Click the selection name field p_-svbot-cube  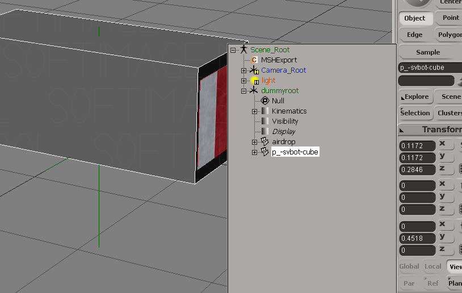tap(430, 68)
